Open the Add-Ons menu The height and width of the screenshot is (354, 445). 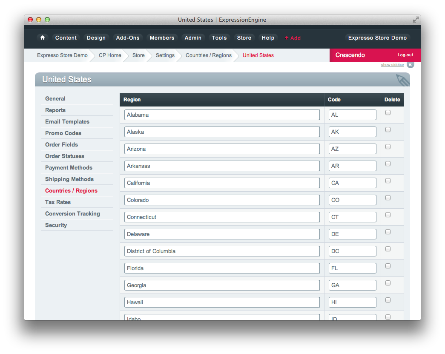click(x=128, y=38)
